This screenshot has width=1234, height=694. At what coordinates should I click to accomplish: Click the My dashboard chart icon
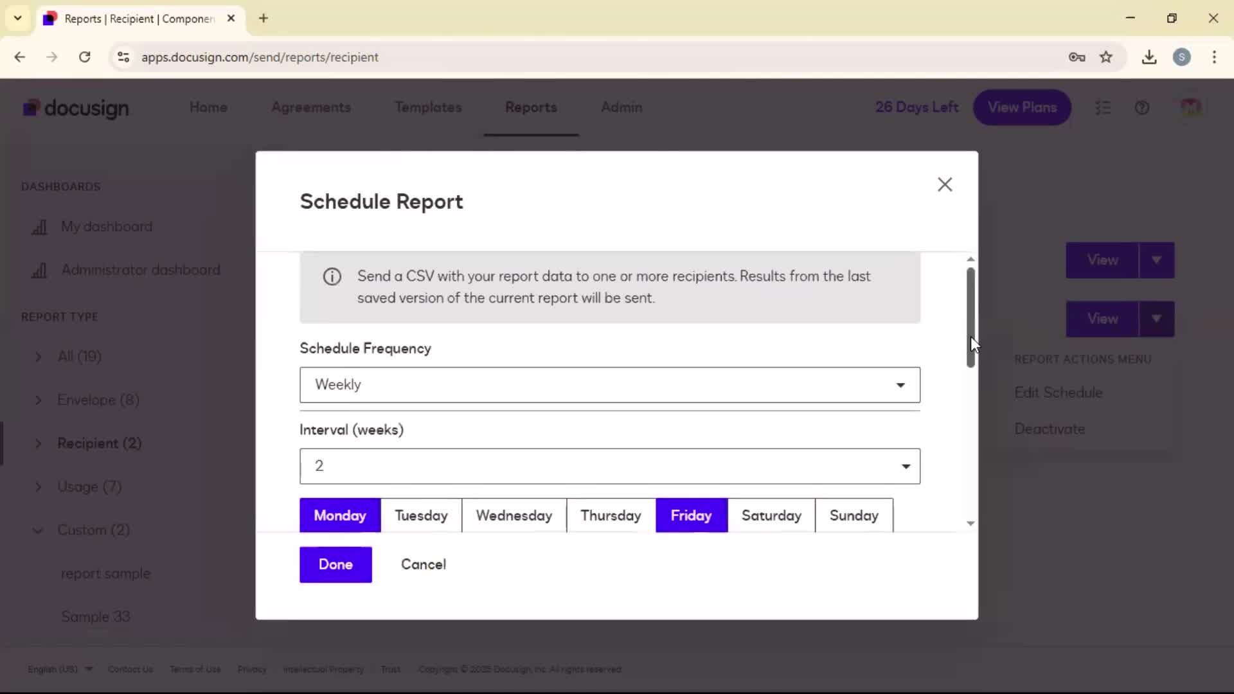click(x=39, y=227)
